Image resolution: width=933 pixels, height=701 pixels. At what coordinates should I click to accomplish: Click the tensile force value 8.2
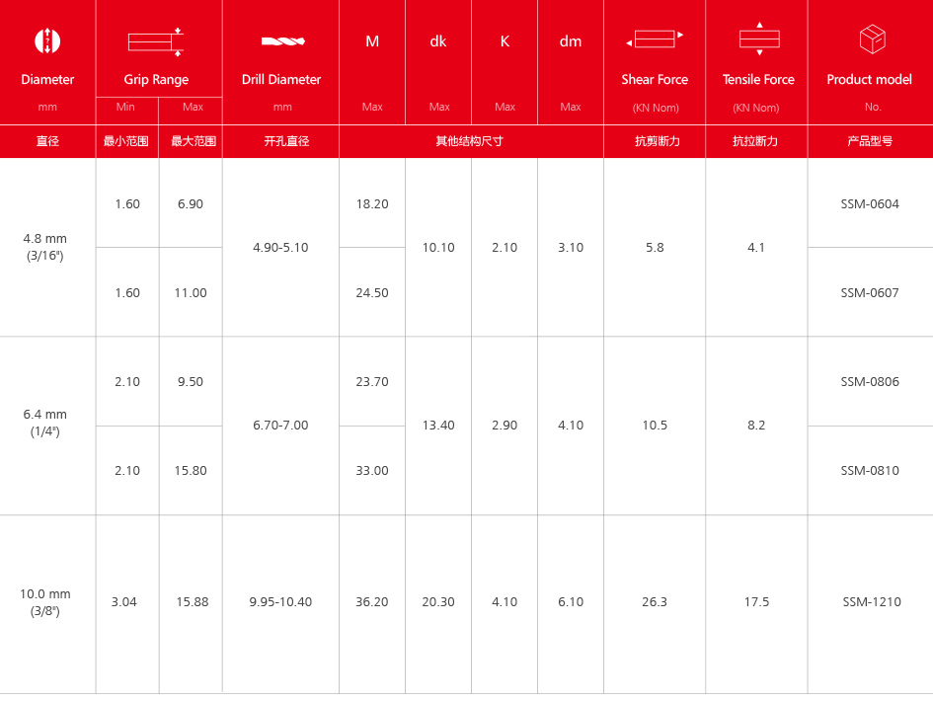click(756, 426)
